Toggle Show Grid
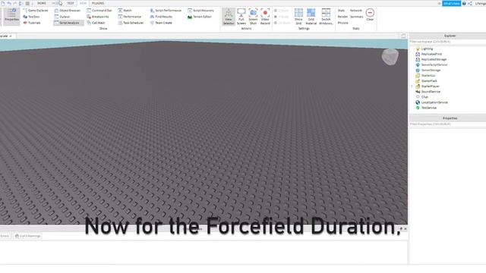 click(x=298, y=17)
